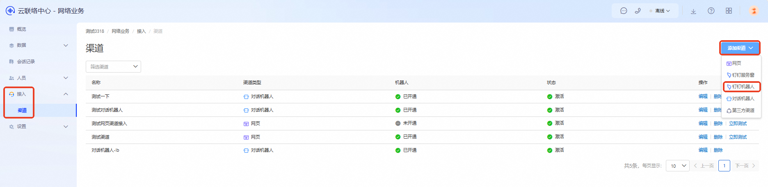
Task: Click 删除 for 测试渠道
Action: (718, 137)
